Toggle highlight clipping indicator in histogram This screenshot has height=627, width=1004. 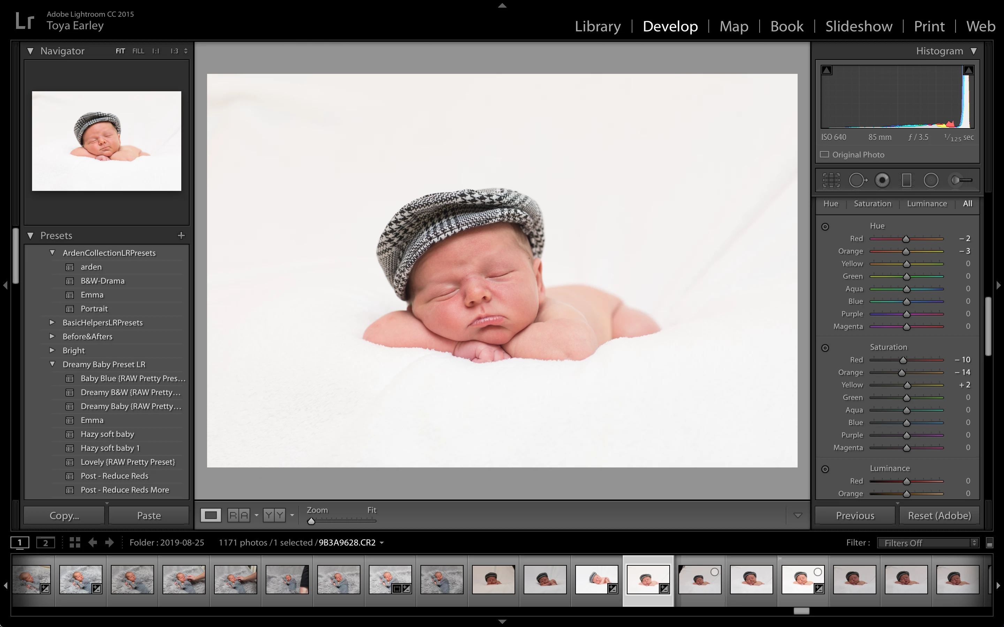point(968,70)
